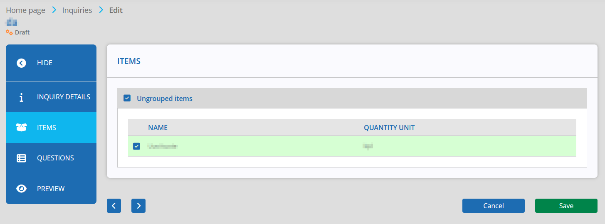
Task: Open the Home page breadcrumb link
Action: click(x=25, y=10)
